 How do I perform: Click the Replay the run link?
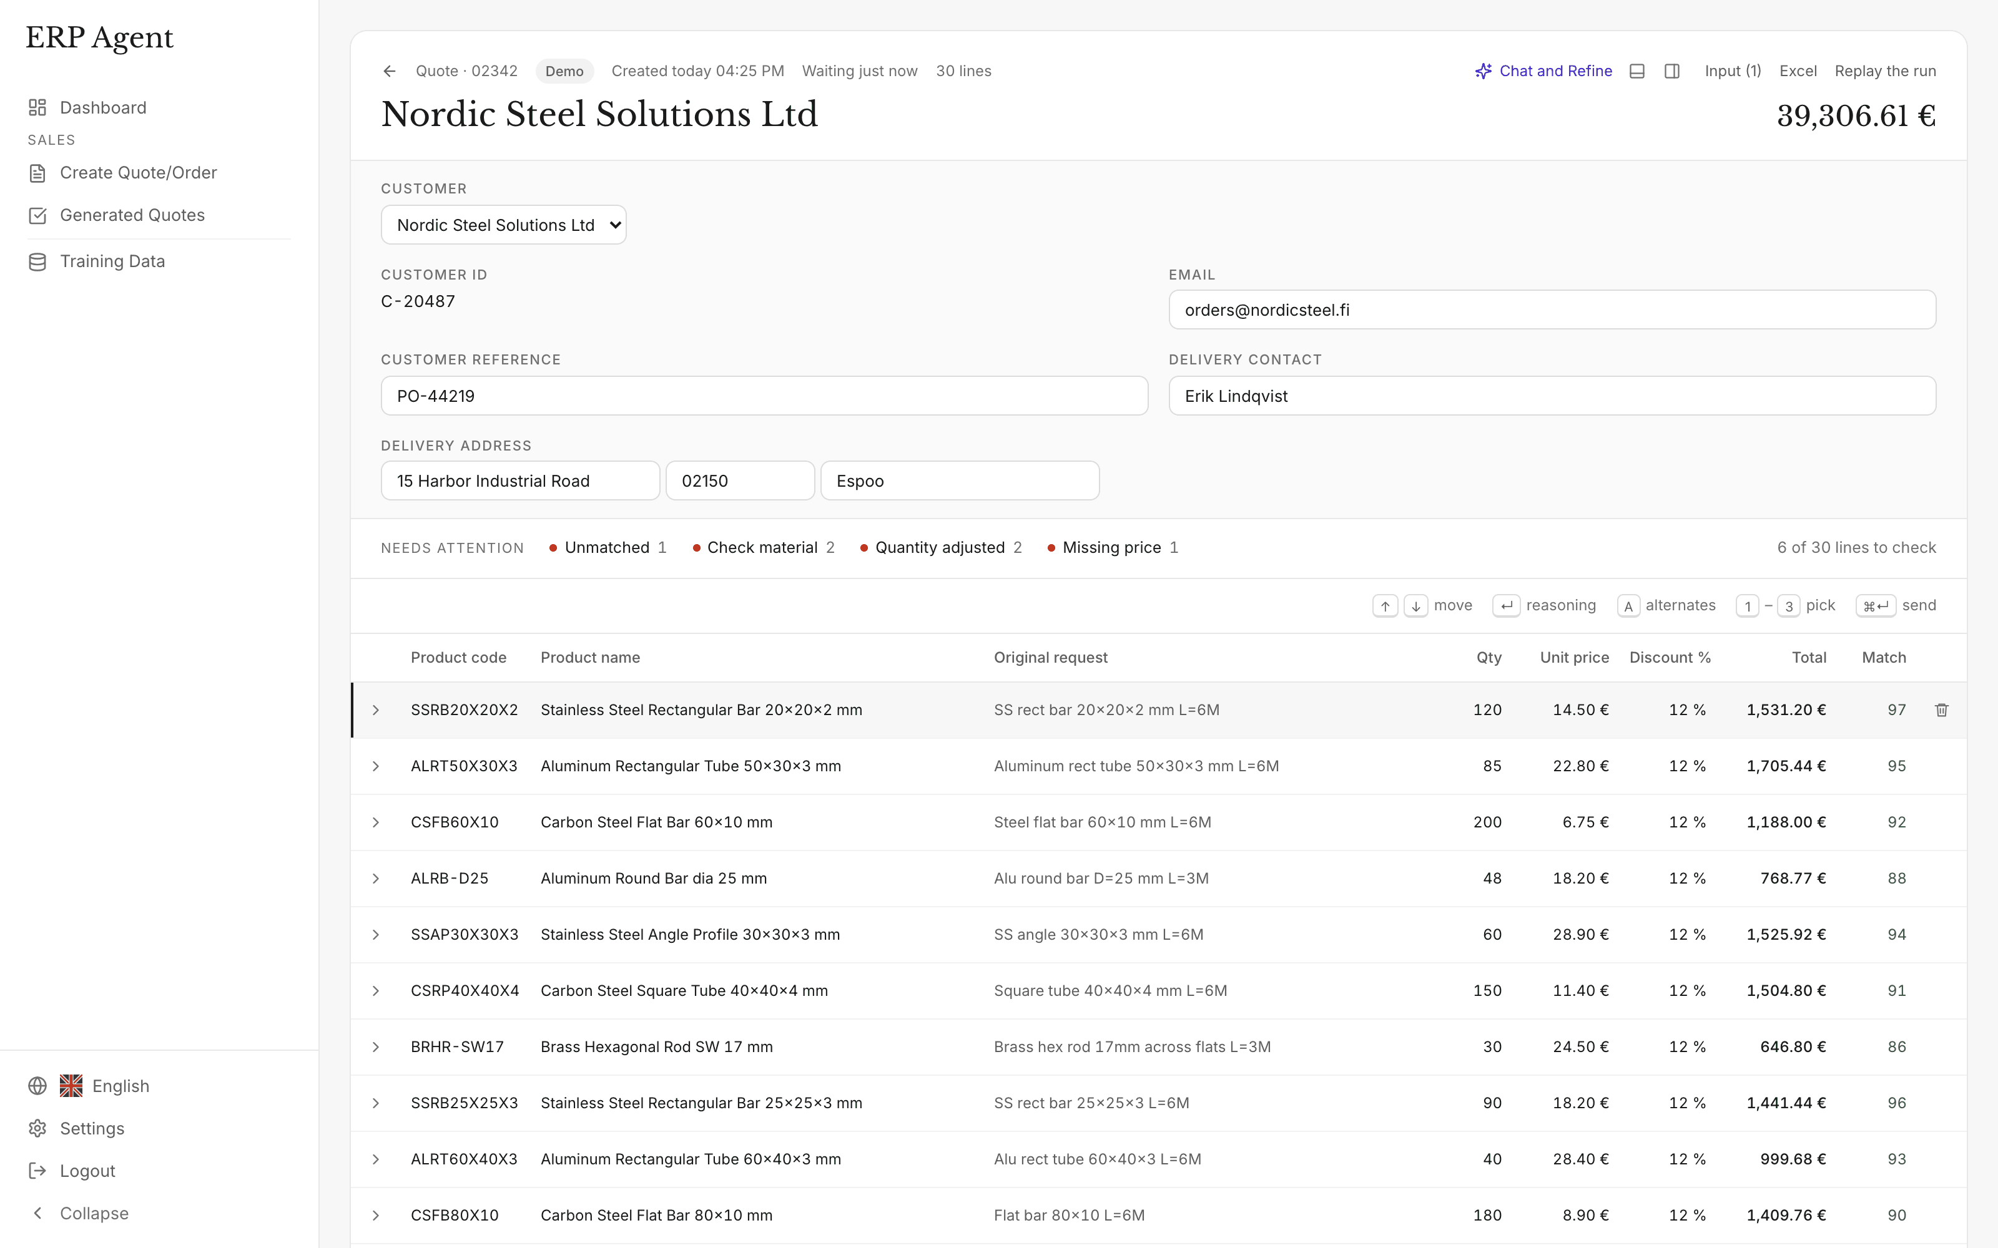point(1885,71)
